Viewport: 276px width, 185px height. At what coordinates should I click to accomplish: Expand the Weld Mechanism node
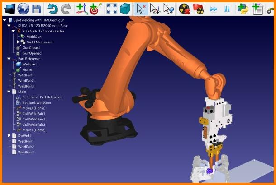(x=18, y=42)
